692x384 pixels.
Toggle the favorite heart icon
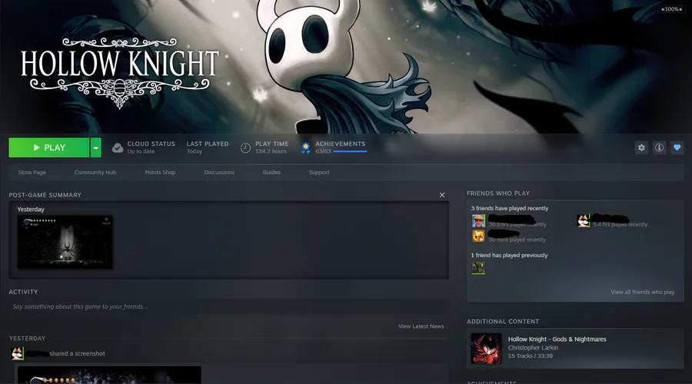(x=677, y=147)
